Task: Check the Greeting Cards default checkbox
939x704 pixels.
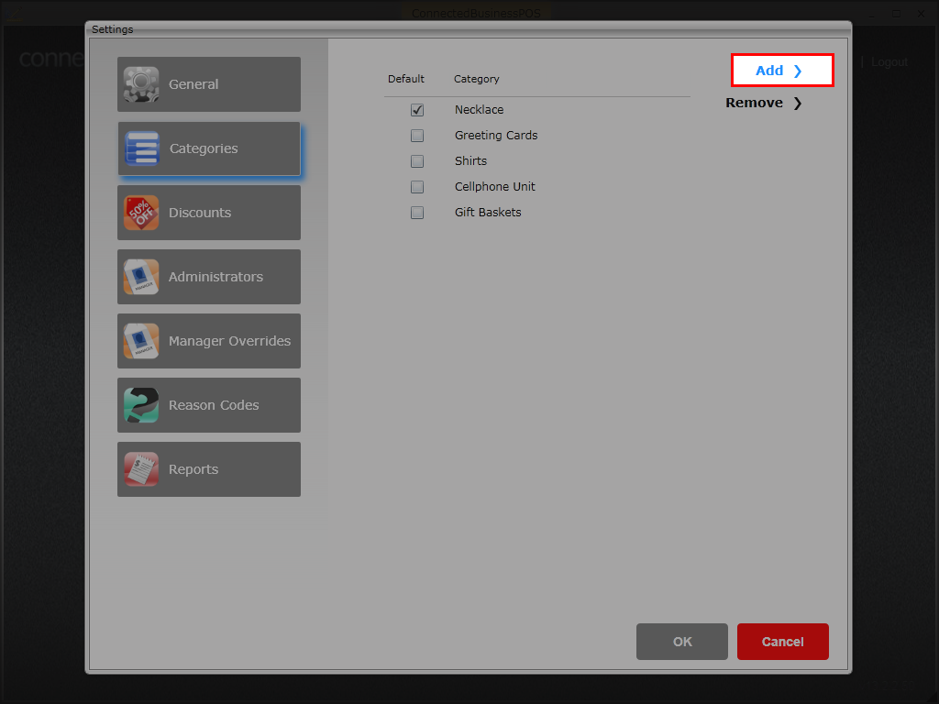Action: (417, 136)
